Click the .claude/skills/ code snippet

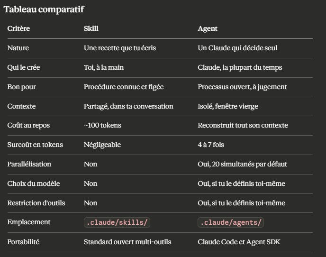pos(117,222)
